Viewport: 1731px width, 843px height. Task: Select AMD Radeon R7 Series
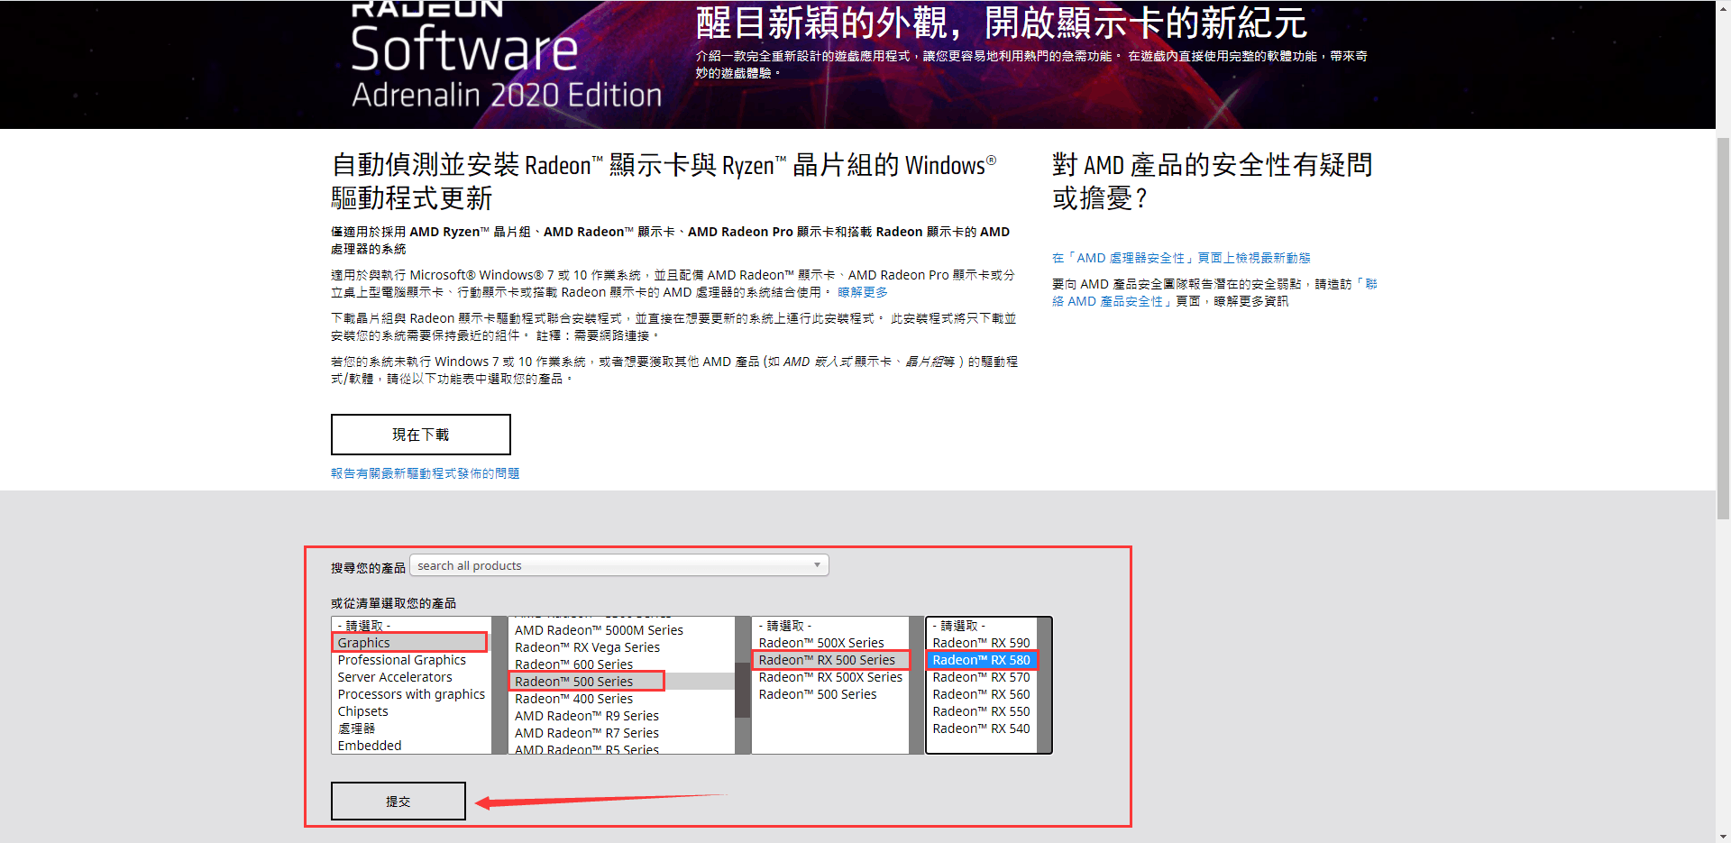pos(622,733)
